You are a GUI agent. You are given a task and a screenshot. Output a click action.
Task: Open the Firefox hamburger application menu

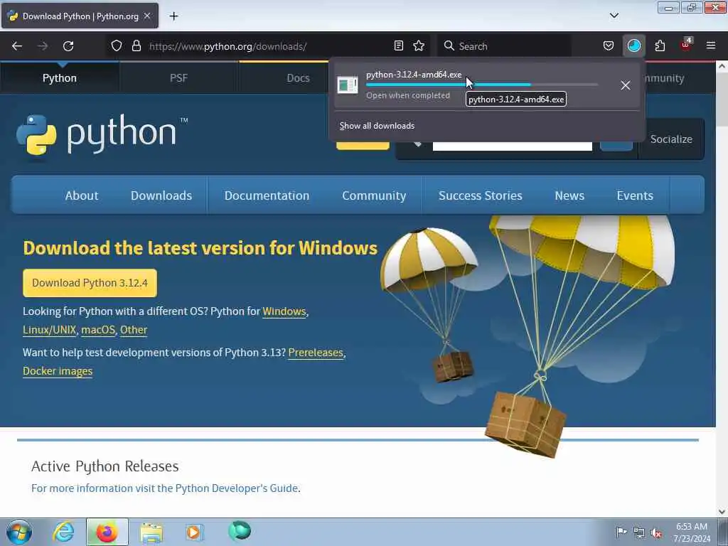711,45
